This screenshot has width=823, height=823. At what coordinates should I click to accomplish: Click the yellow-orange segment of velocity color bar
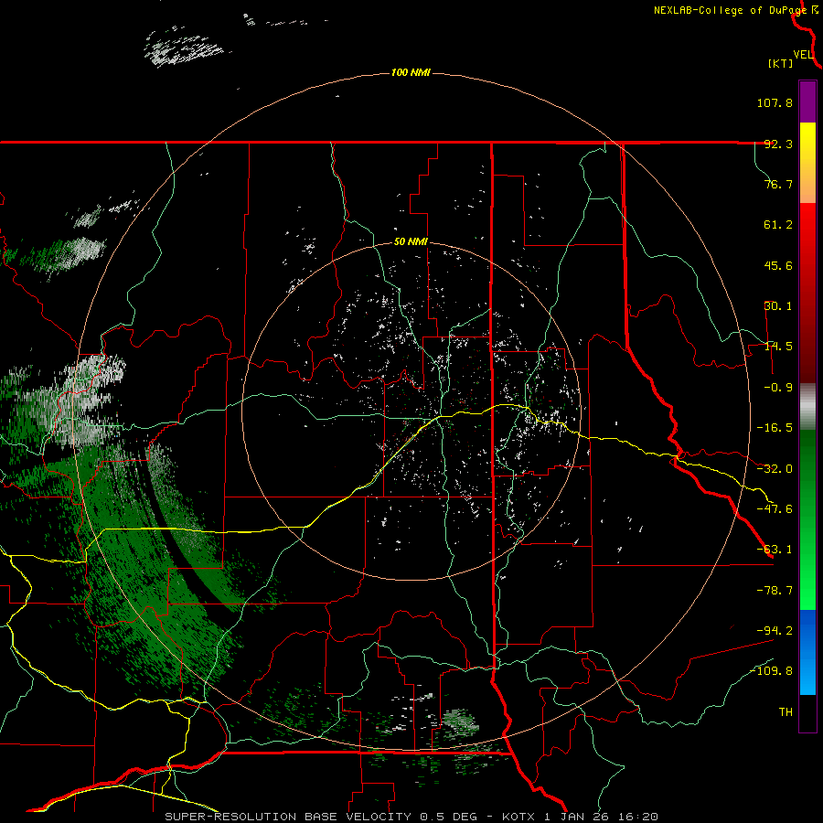(807, 163)
